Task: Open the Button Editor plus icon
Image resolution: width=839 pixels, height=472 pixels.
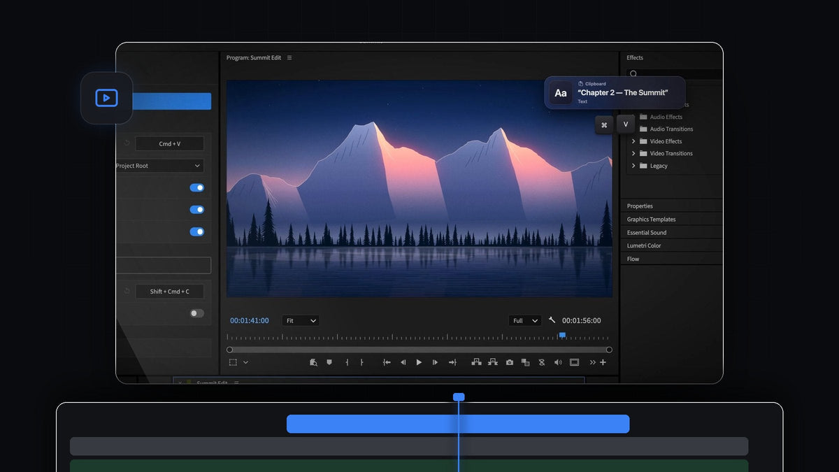Action: click(603, 362)
